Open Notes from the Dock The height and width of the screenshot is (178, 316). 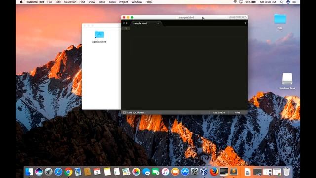click(107, 172)
